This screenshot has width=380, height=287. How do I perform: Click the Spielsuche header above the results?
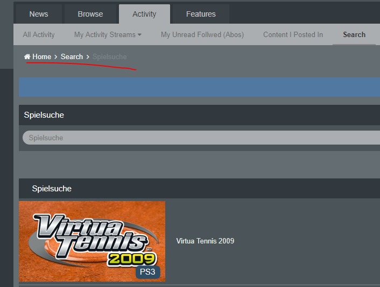click(x=52, y=189)
